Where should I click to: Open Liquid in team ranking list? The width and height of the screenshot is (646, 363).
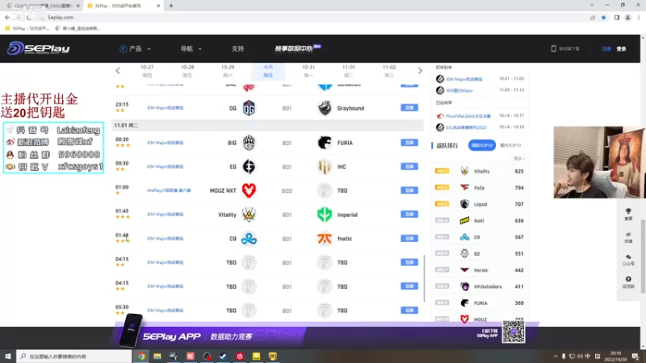(480, 204)
